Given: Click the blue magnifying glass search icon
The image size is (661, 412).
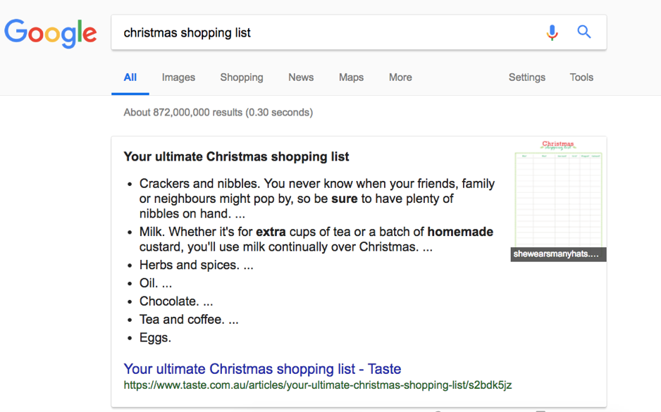Looking at the screenshot, I should [x=584, y=32].
